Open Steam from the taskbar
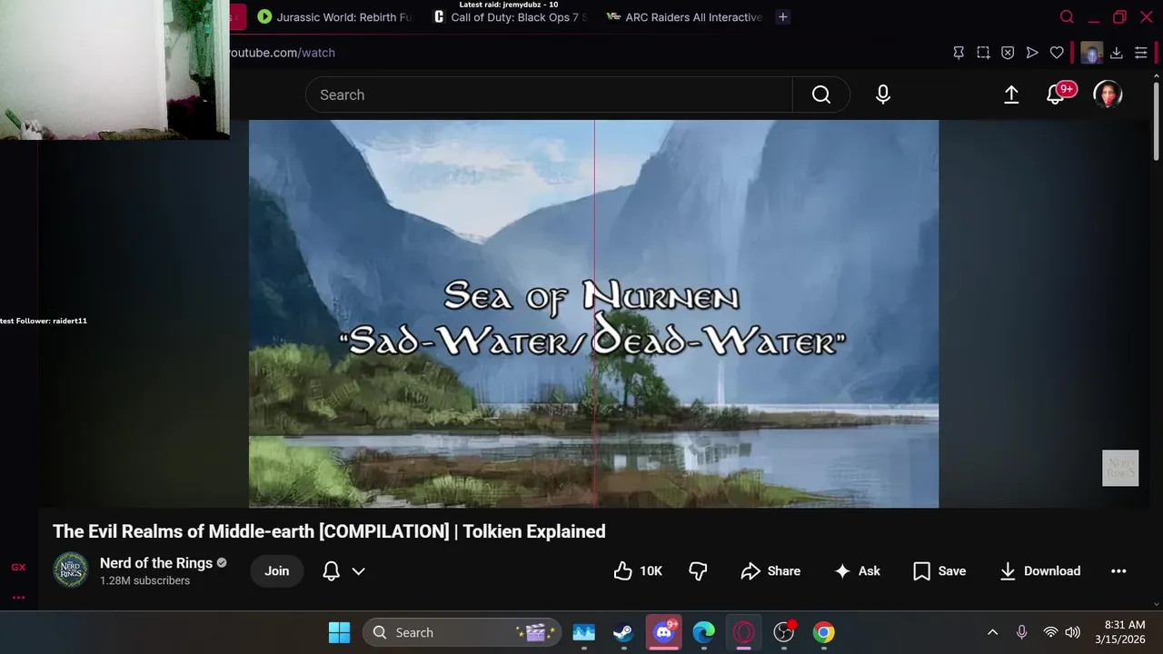 point(623,632)
